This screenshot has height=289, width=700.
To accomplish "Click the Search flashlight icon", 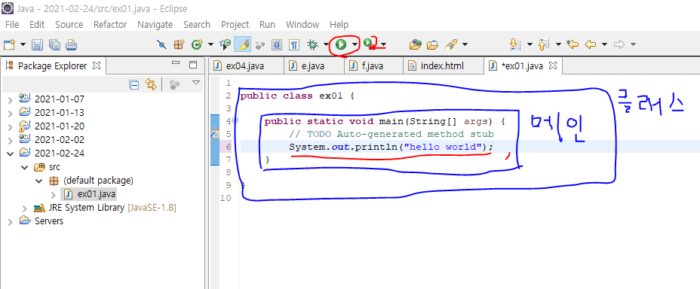I will [451, 44].
